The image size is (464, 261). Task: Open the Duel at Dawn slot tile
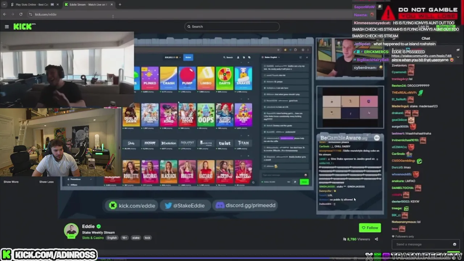coord(131,115)
